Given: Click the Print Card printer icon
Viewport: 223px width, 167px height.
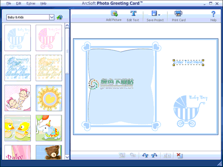Looking at the screenshot, I should click(178, 13).
